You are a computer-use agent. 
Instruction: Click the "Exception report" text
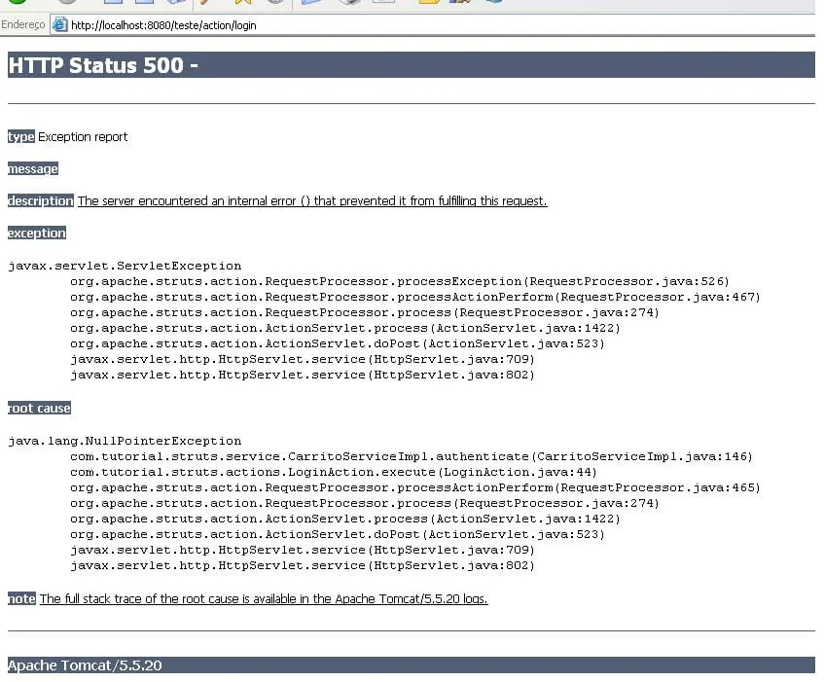[x=83, y=136]
